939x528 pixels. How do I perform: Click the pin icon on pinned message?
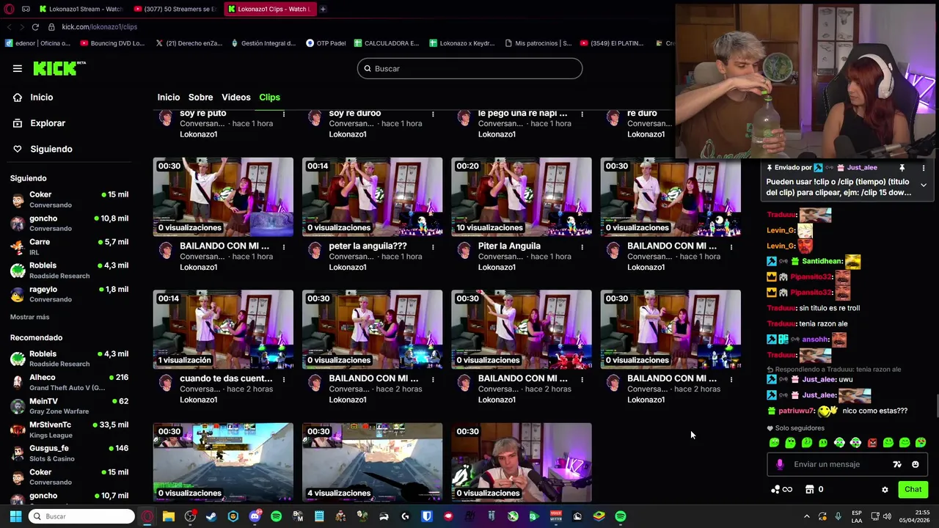(x=902, y=168)
